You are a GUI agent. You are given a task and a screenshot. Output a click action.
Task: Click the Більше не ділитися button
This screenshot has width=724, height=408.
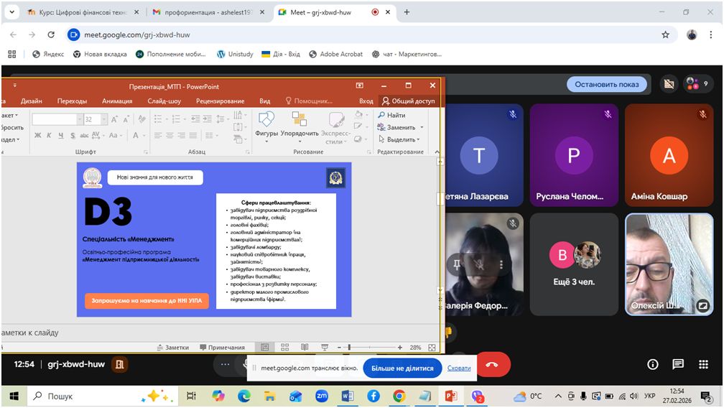pos(402,368)
